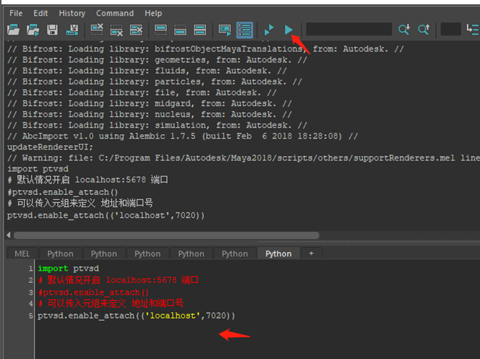
Task: Click the 'import ptvsd' line in editor
Action: (68, 268)
